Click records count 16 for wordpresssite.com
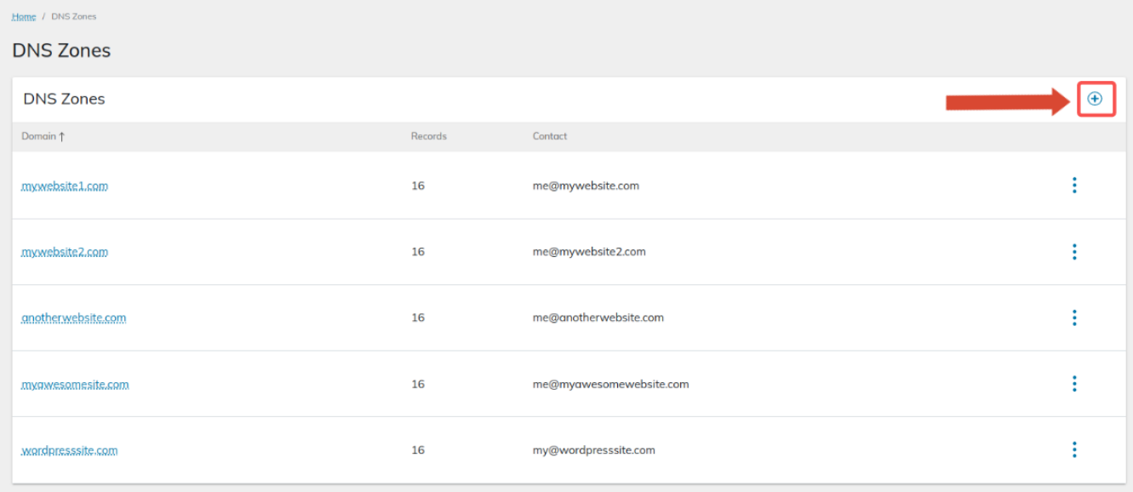The height and width of the screenshot is (492, 1133). 418,450
